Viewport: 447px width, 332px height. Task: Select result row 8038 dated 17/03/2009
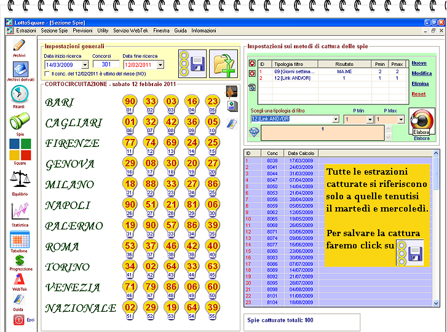tap(338, 160)
